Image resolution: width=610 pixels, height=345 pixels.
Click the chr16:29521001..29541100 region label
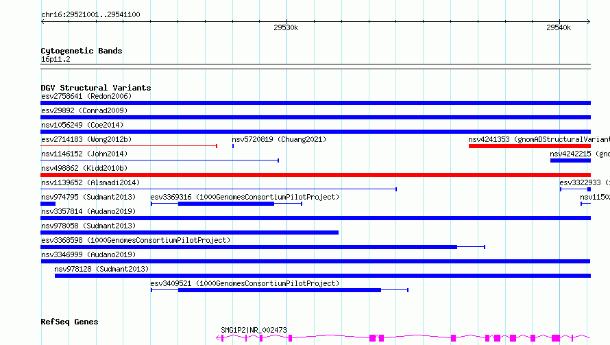tap(90, 14)
